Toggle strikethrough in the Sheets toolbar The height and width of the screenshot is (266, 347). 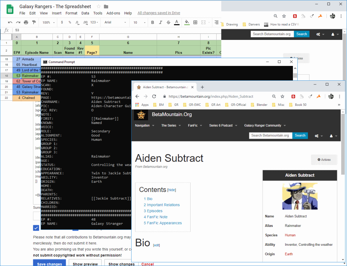point(168,22)
